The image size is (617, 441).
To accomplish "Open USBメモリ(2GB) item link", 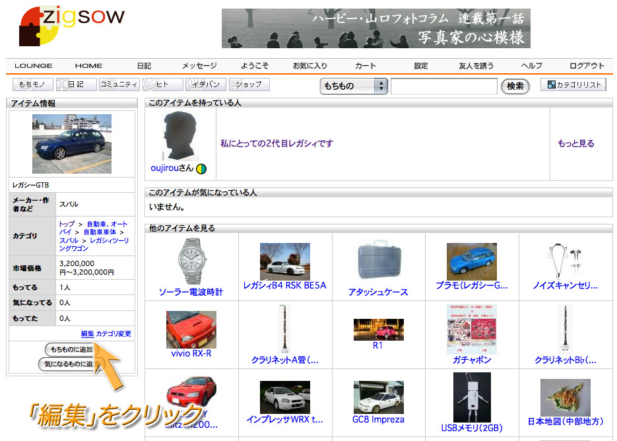I will click(471, 428).
